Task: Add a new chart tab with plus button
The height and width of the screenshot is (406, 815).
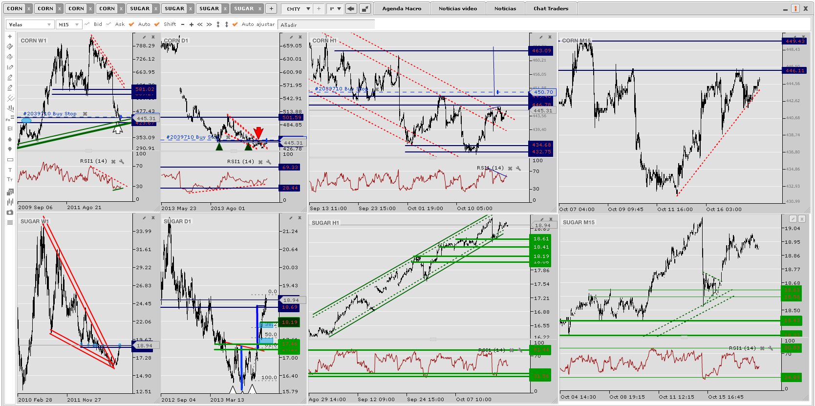Action: (271, 9)
